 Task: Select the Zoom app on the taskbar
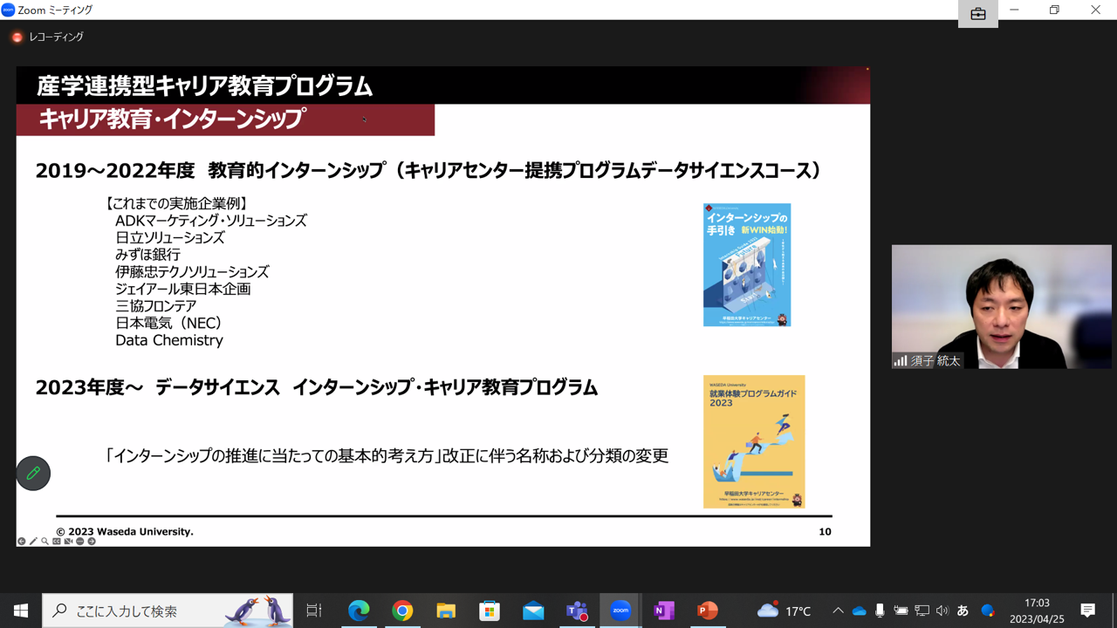click(620, 611)
